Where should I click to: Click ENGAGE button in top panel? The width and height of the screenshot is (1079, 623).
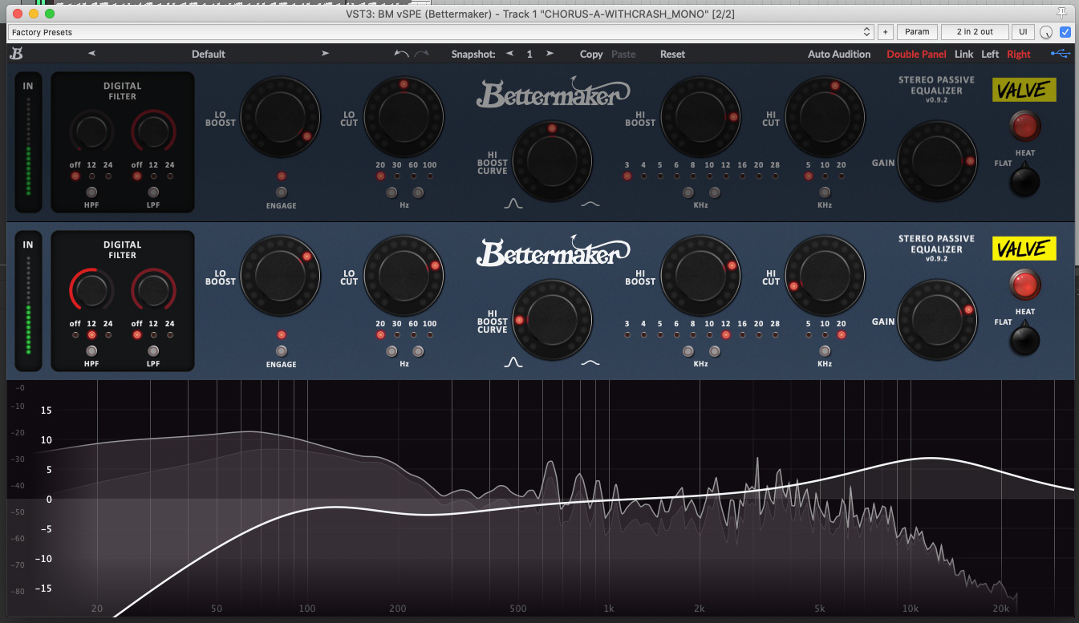tap(281, 192)
